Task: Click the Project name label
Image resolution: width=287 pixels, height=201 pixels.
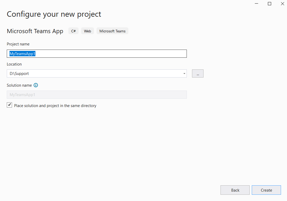Action: (18, 44)
